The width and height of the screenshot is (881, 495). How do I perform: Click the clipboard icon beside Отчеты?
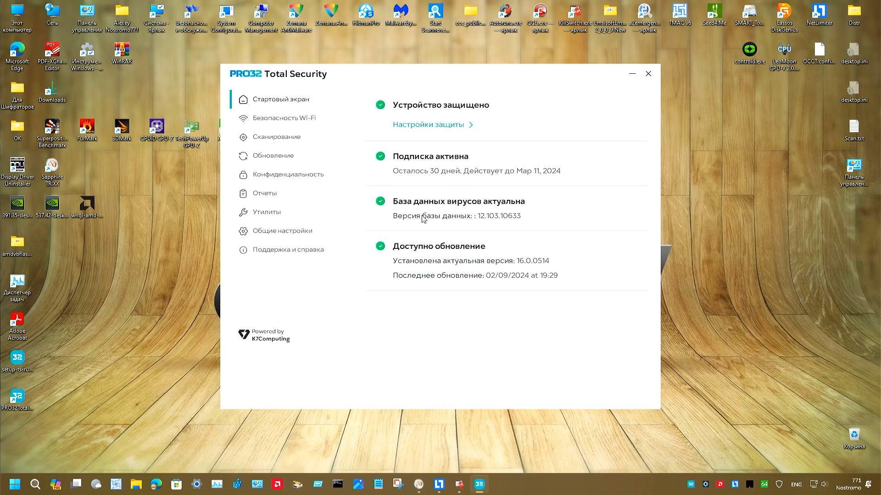point(243,193)
